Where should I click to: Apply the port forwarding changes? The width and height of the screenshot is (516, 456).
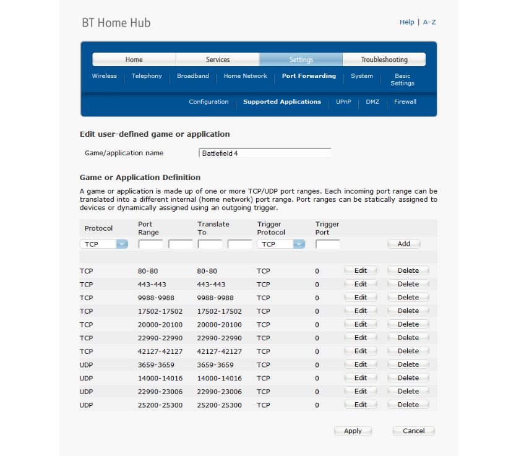[353, 431]
